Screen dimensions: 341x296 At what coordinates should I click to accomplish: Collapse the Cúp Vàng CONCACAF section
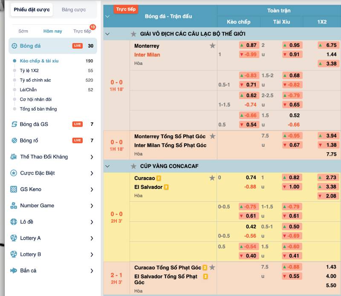107,166
